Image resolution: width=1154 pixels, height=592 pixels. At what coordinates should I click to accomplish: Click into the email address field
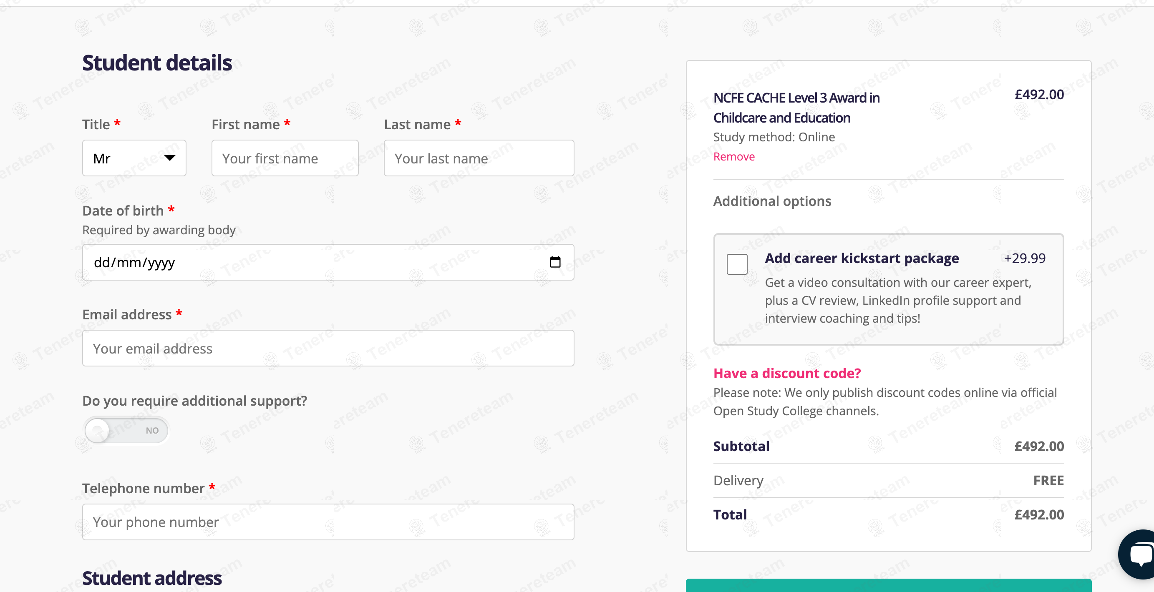click(x=328, y=349)
